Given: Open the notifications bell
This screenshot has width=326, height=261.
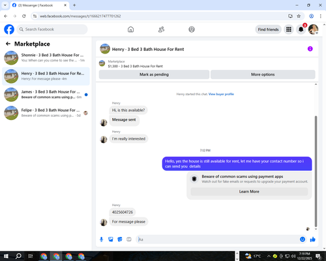Looking at the screenshot, I should click(301, 29).
